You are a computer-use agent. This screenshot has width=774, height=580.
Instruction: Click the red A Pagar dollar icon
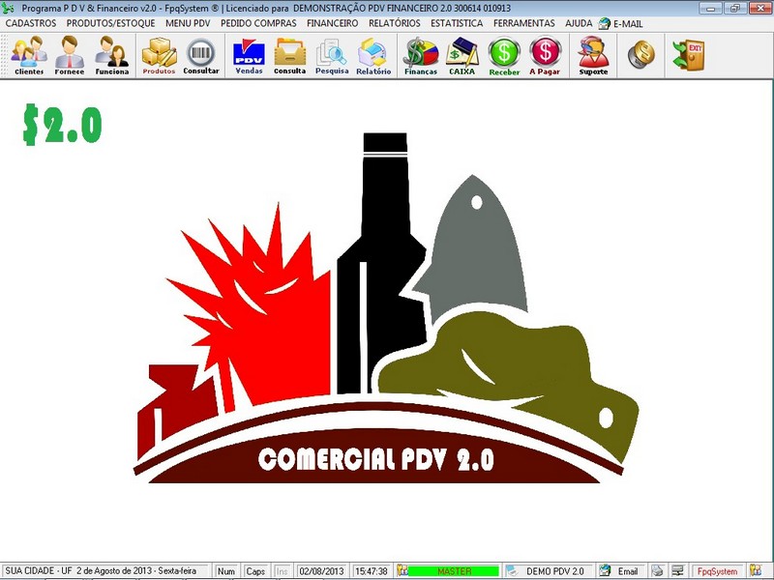point(545,55)
